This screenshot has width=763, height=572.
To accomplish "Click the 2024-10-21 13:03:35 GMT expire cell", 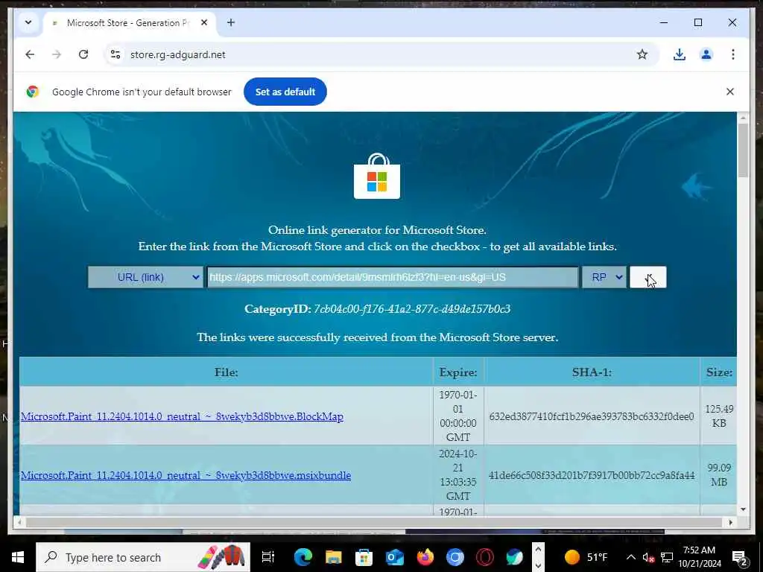I will point(458,474).
